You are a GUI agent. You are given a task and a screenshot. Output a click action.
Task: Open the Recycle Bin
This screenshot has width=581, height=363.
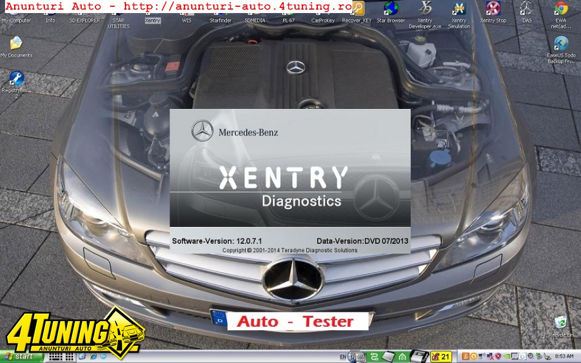(561, 326)
